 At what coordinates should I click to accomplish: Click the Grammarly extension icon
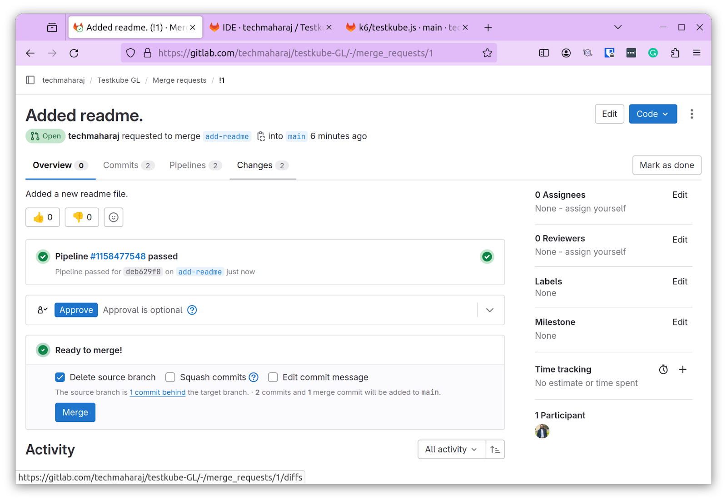pyautogui.click(x=653, y=53)
